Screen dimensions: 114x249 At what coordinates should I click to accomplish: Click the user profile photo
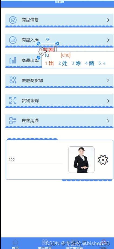click(x=81, y=160)
